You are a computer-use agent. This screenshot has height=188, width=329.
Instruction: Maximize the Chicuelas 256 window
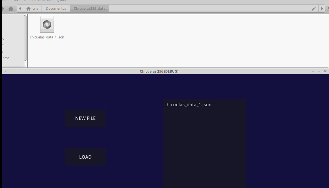[319, 71]
